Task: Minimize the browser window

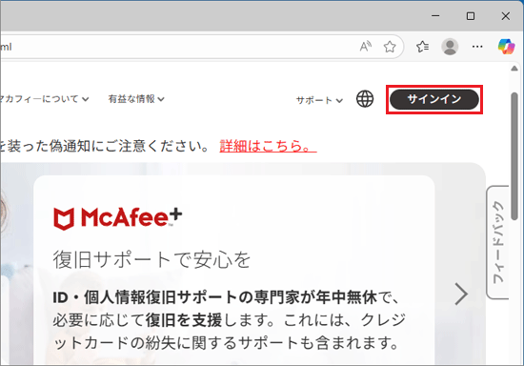Action: (435, 15)
